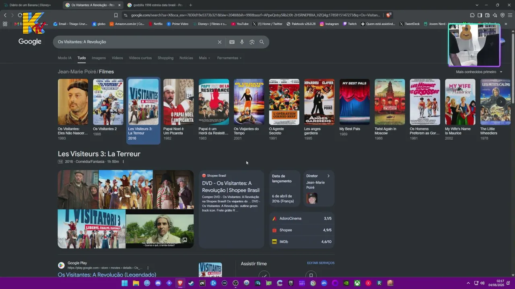
Task: Open the Netflix bookmark
Action: (156, 24)
